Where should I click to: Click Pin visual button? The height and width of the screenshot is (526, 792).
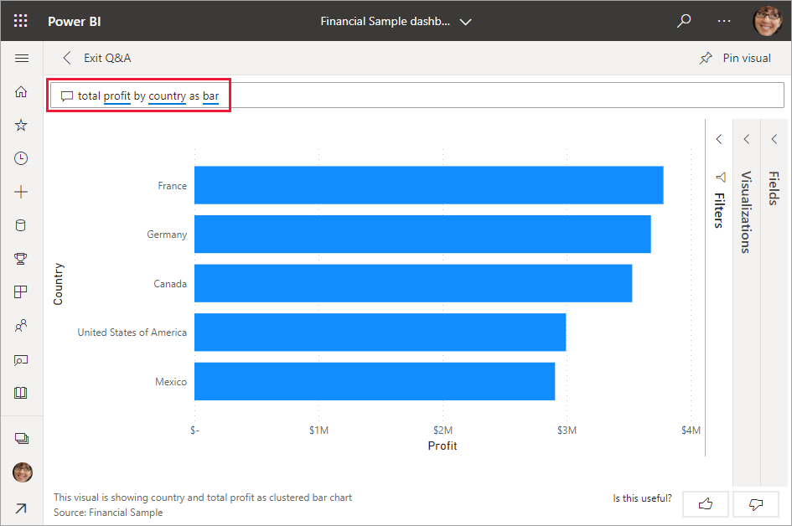coord(735,58)
